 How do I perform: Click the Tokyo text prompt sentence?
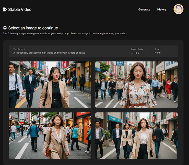click(x=49, y=53)
